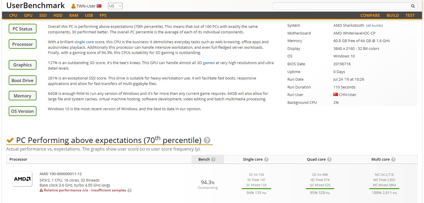Click the OS Version button
The width and height of the screenshot is (424, 203).
(x=23, y=111)
